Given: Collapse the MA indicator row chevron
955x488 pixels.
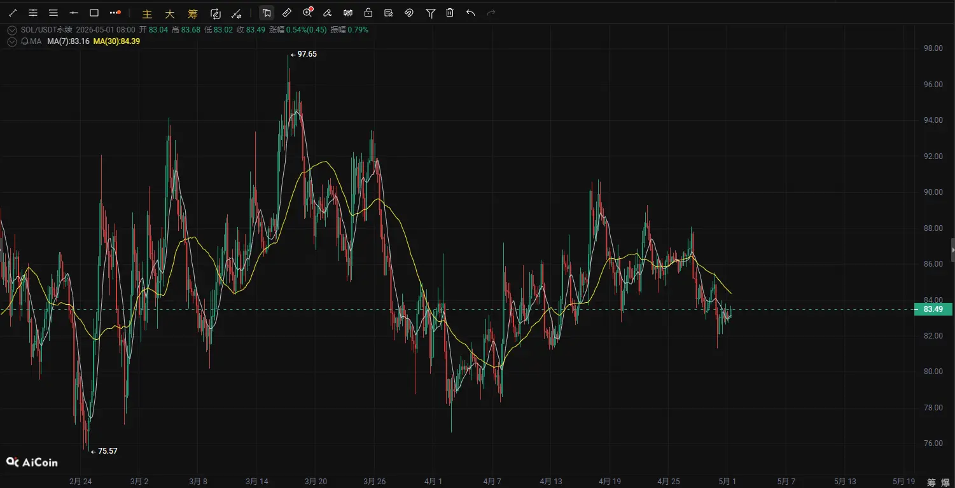Looking at the screenshot, I should (12, 41).
